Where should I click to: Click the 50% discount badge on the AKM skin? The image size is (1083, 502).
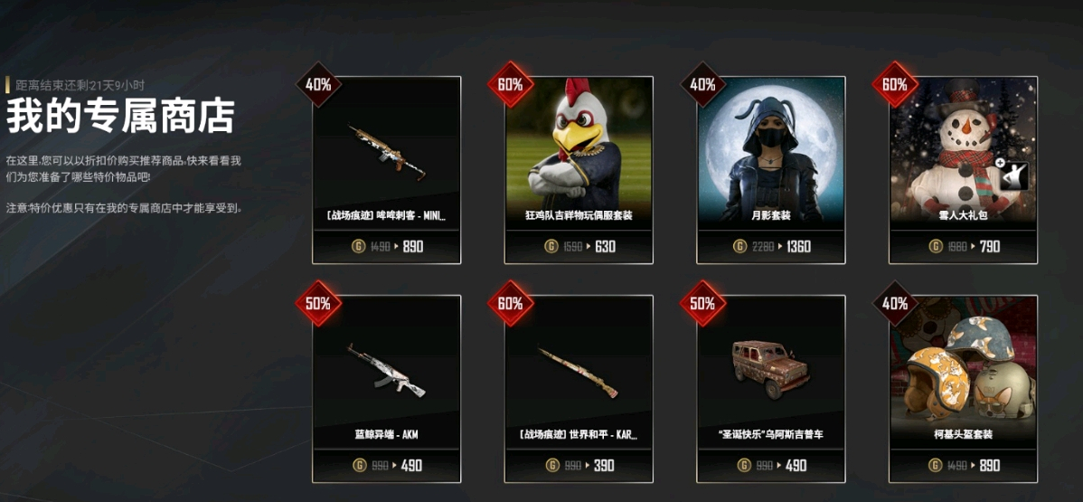point(317,304)
